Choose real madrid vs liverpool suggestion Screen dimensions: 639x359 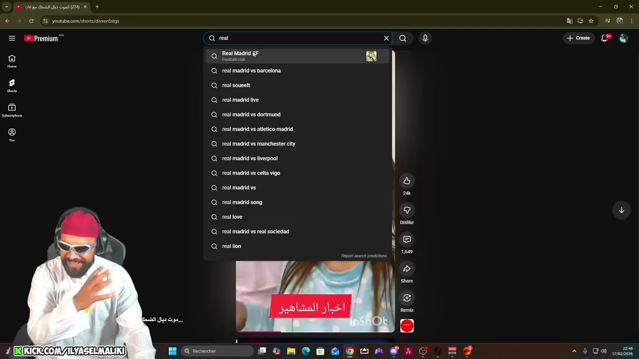point(298,159)
